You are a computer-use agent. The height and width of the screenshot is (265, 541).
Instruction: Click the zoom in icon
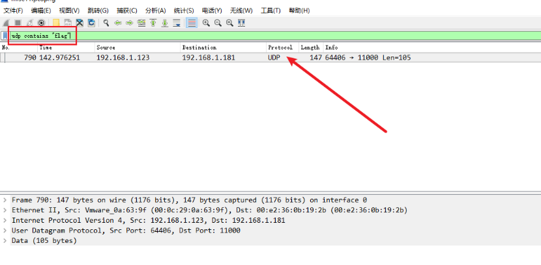point(206,23)
